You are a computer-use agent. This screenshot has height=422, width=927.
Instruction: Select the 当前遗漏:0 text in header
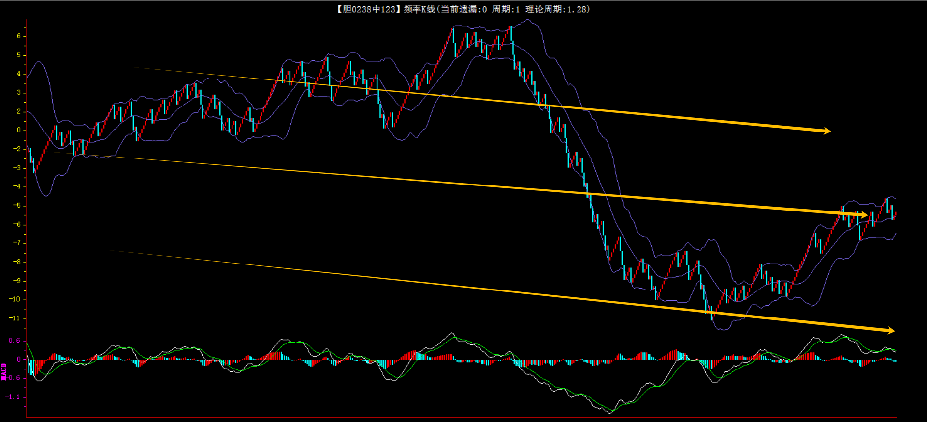(x=463, y=9)
